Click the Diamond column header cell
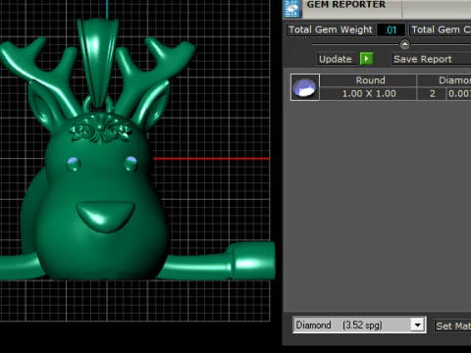 [x=445, y=80]
